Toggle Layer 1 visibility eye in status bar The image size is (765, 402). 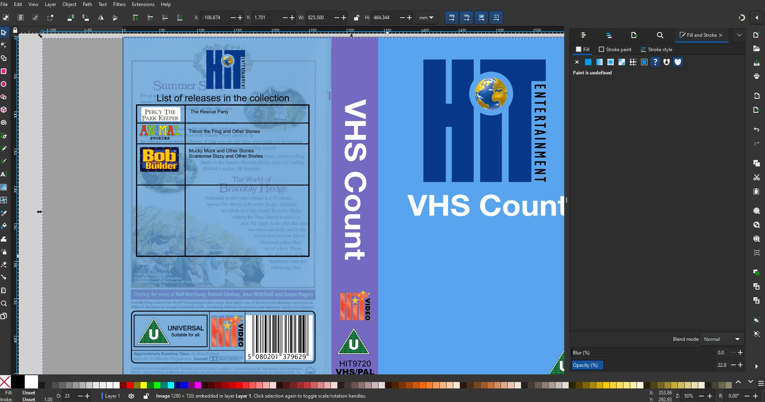click(x=131, y=396)
